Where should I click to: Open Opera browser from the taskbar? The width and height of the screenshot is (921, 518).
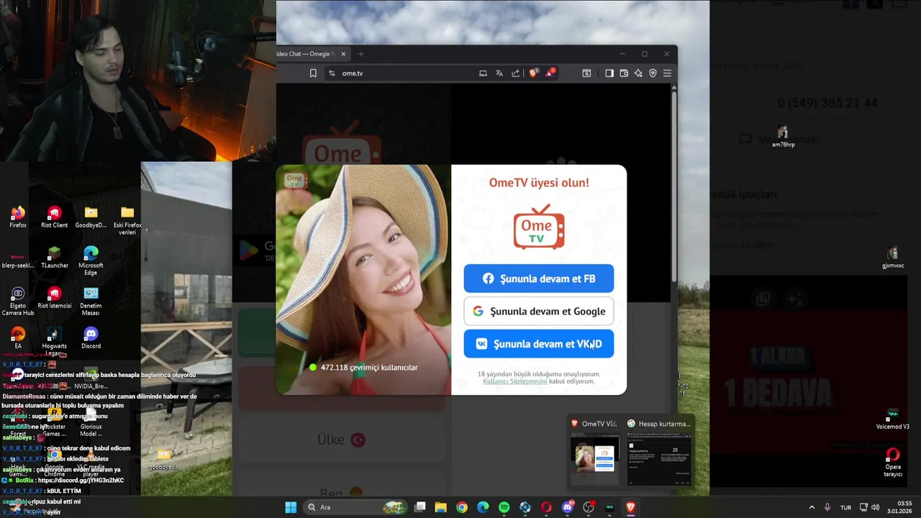tap(546, 507)
